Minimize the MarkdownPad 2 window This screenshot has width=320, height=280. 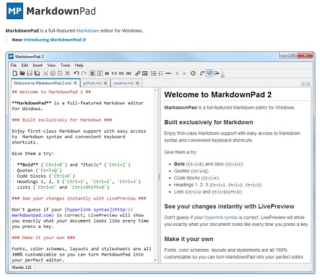[284, 55]
